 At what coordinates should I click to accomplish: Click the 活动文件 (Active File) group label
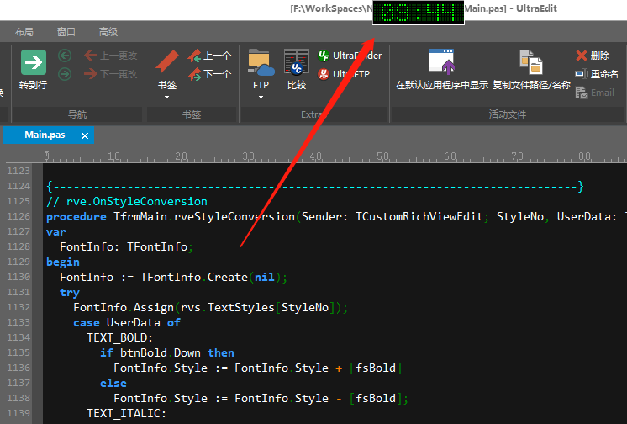coord(507,114)
